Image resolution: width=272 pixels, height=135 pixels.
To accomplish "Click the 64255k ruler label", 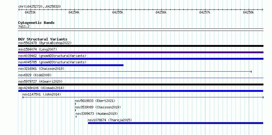I will [118, 12].
